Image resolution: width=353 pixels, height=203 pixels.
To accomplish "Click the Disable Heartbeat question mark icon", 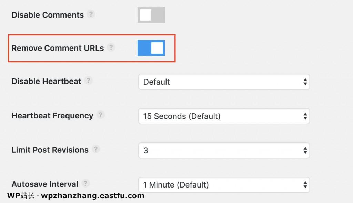I will click(89, 81).
